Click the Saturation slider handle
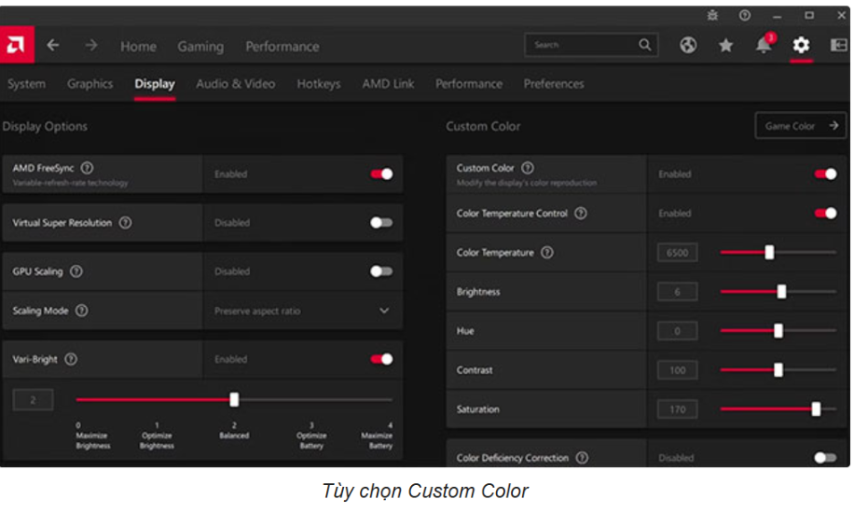854x513 pixels. (x=817, y=409)
